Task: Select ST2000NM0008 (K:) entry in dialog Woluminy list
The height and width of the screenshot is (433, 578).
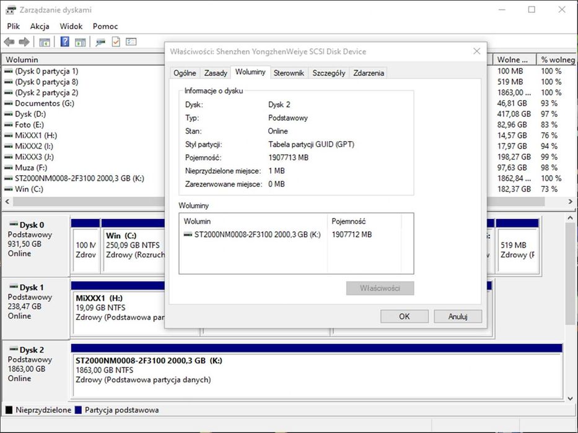Action: point(257,234)
